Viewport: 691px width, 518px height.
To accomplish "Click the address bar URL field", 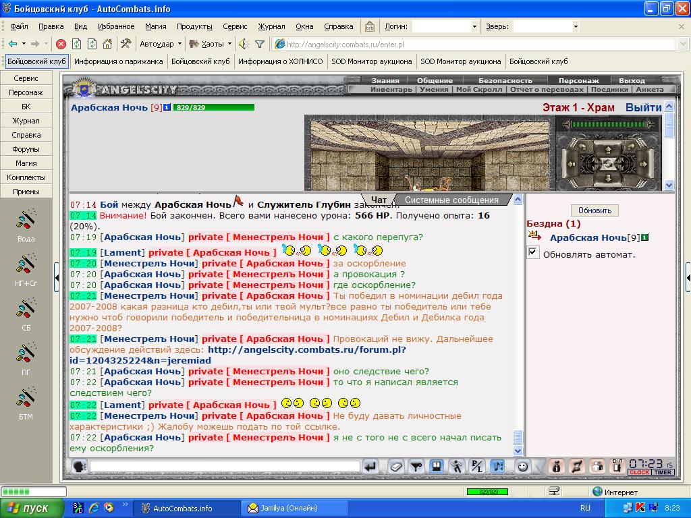I will (474, 44).
